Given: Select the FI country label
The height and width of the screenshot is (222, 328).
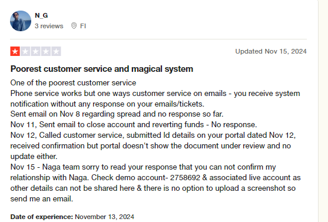Looking at the screenshot, I should [83, 26].
